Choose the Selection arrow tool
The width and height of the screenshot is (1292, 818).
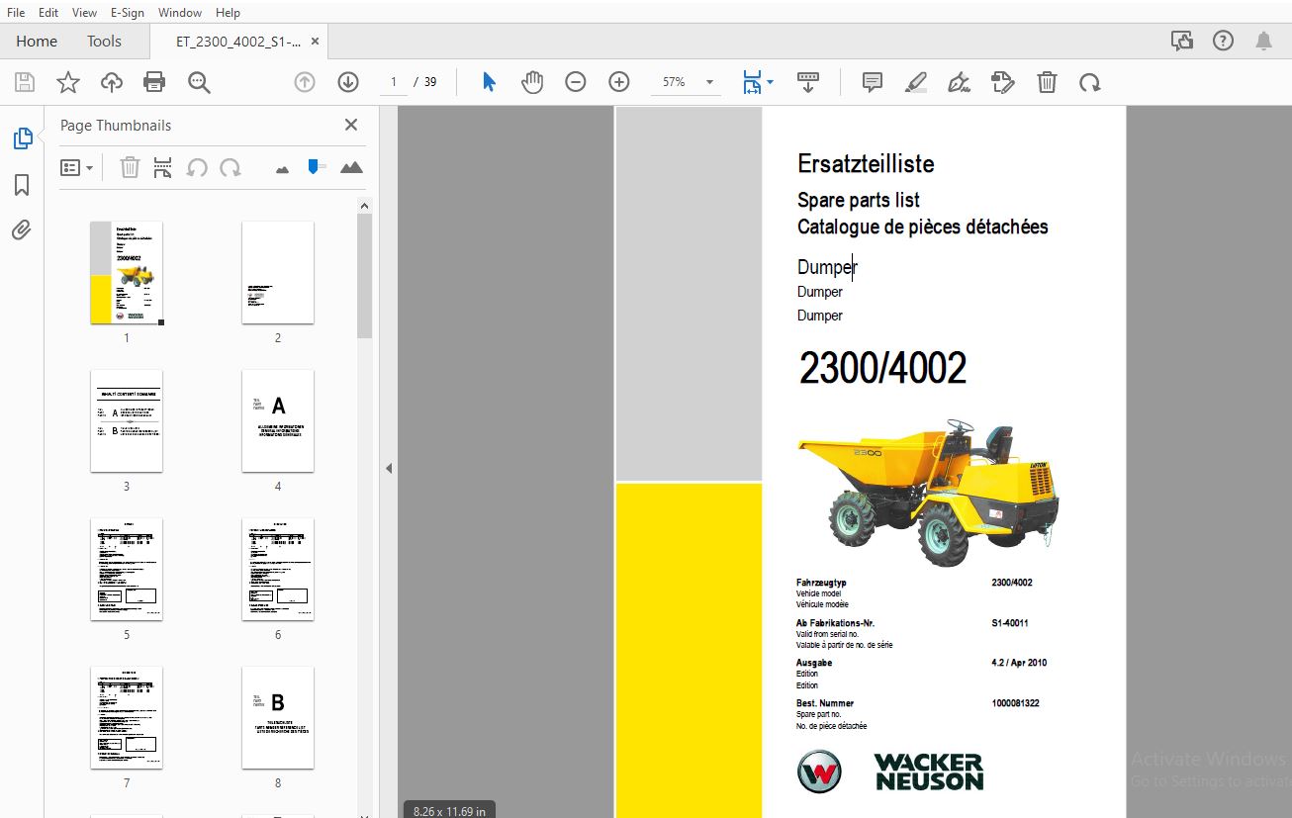coord(489,82)
